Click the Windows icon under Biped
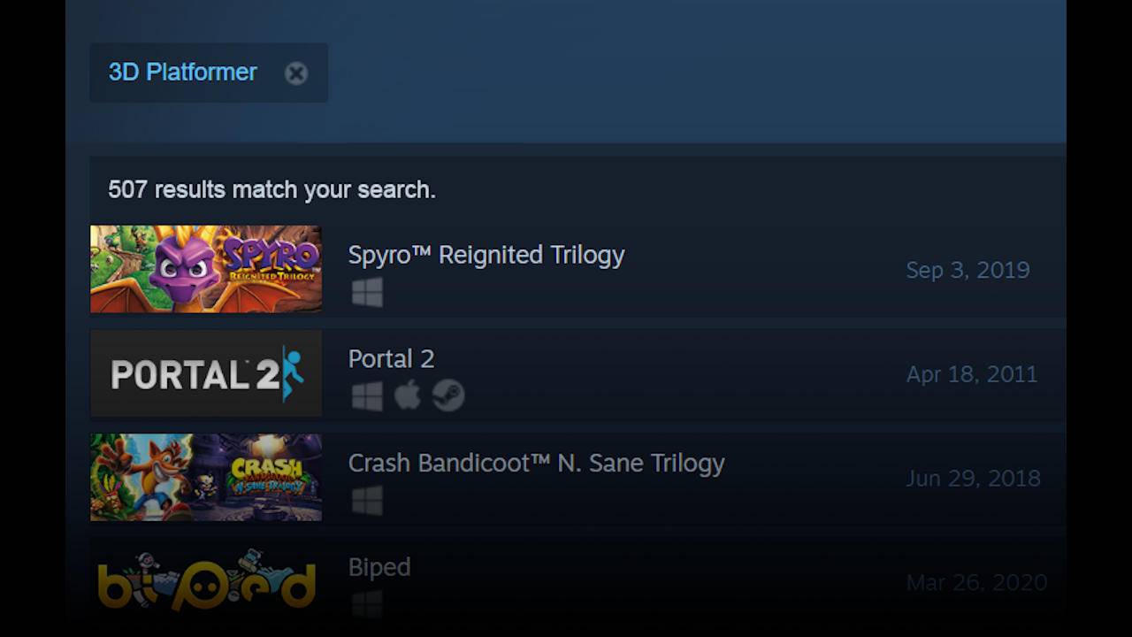1132x637 pixels. (367, 605)
